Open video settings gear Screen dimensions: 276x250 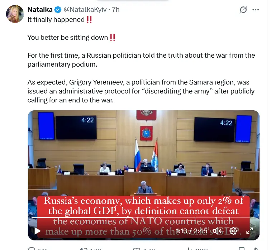233,231
